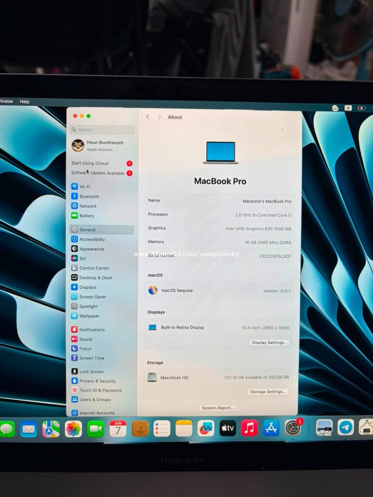This screenshot has height=497, width=373.
Task: Click the battery status menu bar icon
Action: (361, 108)
